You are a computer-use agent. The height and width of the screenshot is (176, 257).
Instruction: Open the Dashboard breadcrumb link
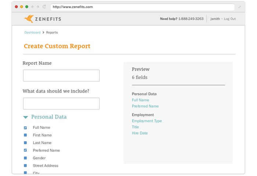pyautogui.click(x=32, y=32)
